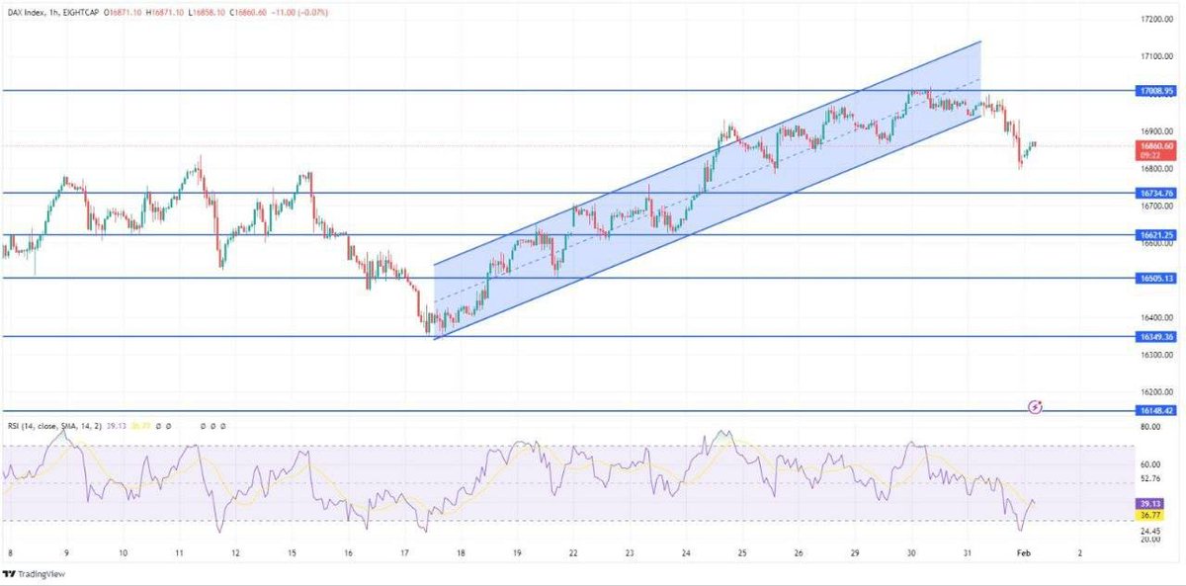This screenshot has width=1186, height=586.
Task: Select the 16349.36 horizontal line price label
Action: click(x=1154, y=337)
